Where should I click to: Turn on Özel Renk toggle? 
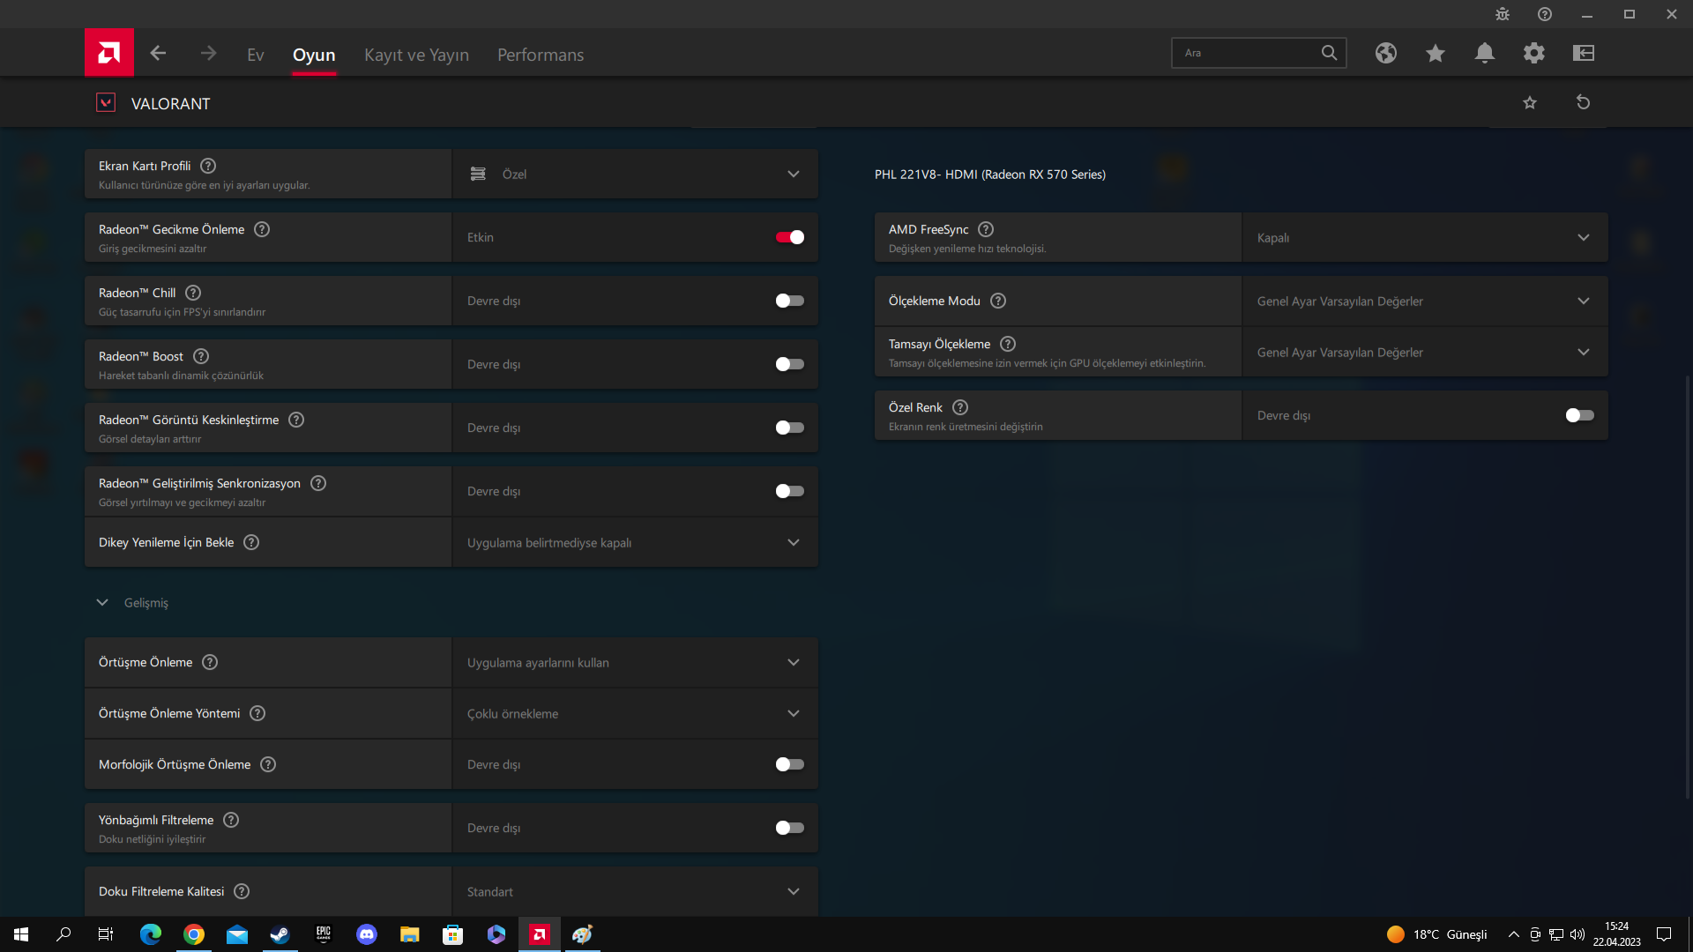point(1579,415)
